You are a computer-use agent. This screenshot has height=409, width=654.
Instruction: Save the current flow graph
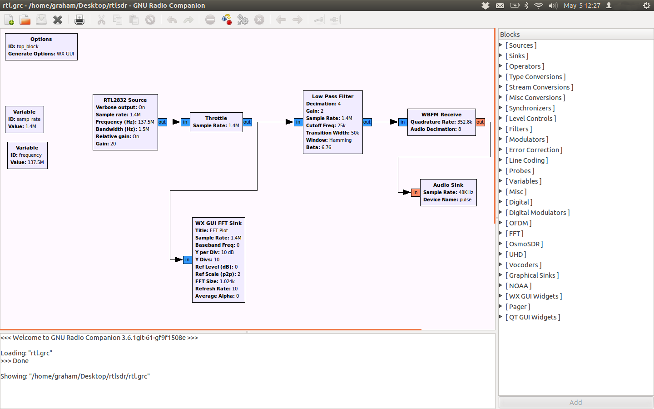[x=41, y=20]
